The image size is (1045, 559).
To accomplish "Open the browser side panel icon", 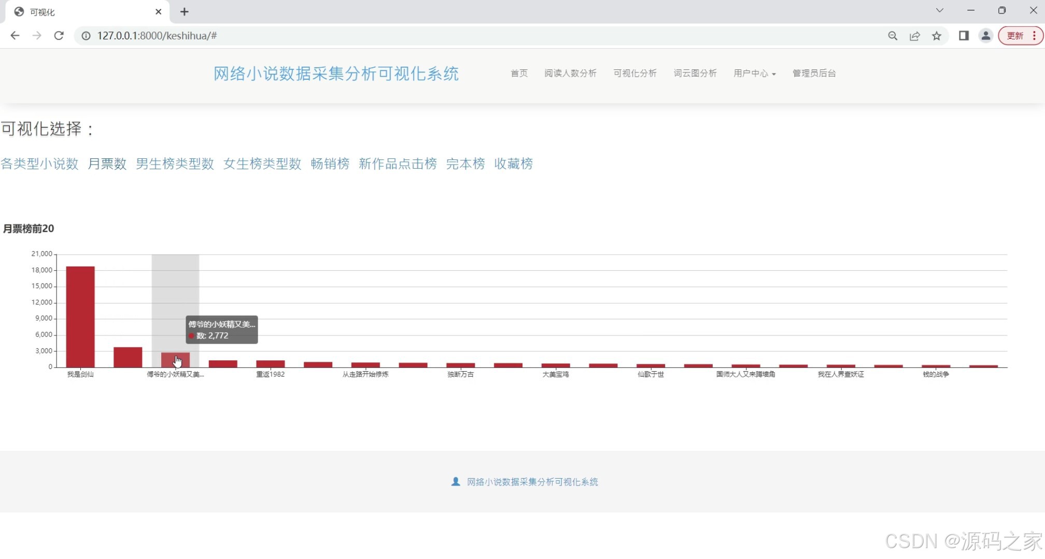I will (x=964, y=36).
